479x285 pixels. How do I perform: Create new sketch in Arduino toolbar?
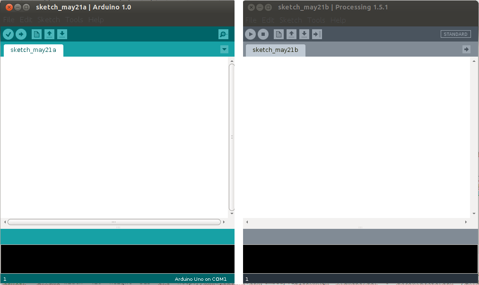[x=37, y=34]
